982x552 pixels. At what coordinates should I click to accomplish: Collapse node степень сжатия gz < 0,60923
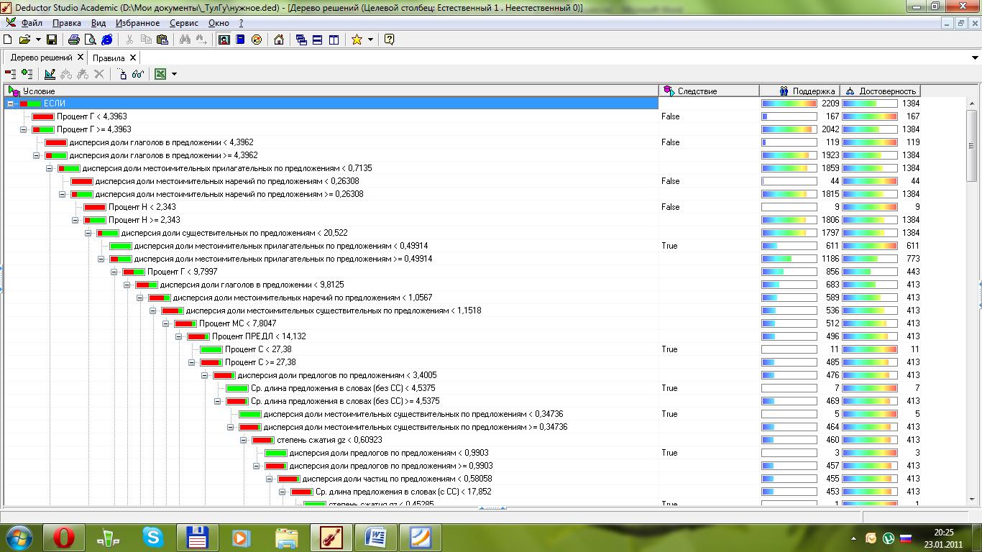[244, 440]
